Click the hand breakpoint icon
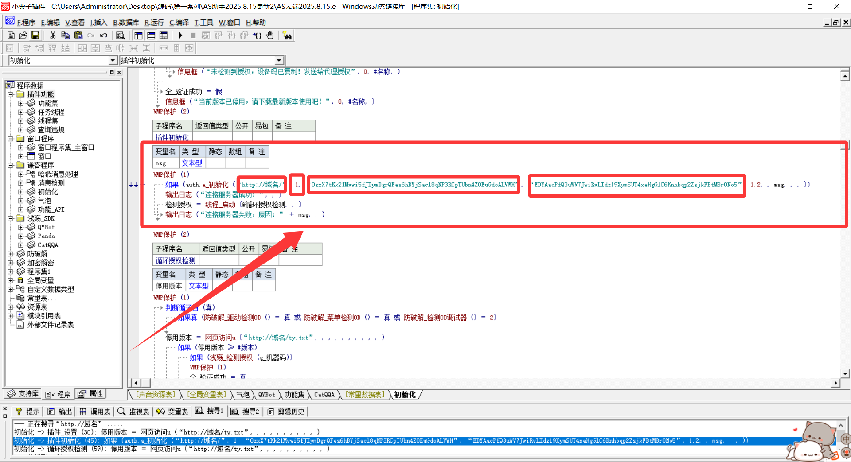The image size is (851, 462). [270, 35]
